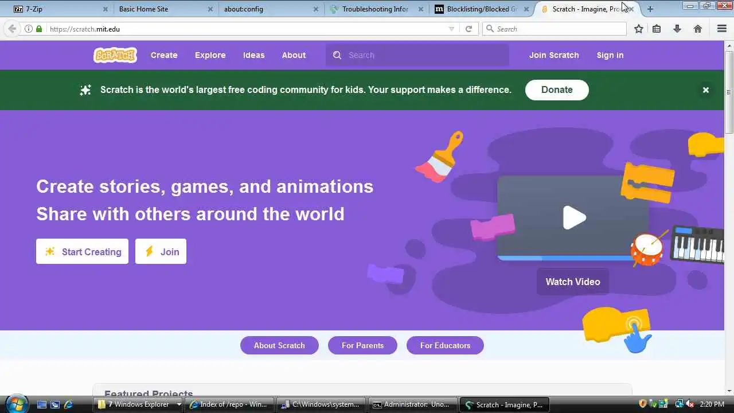Click the taskbar clock showing 2:20 PM
This screenshot has width=734, height=413.
[712, 404]
